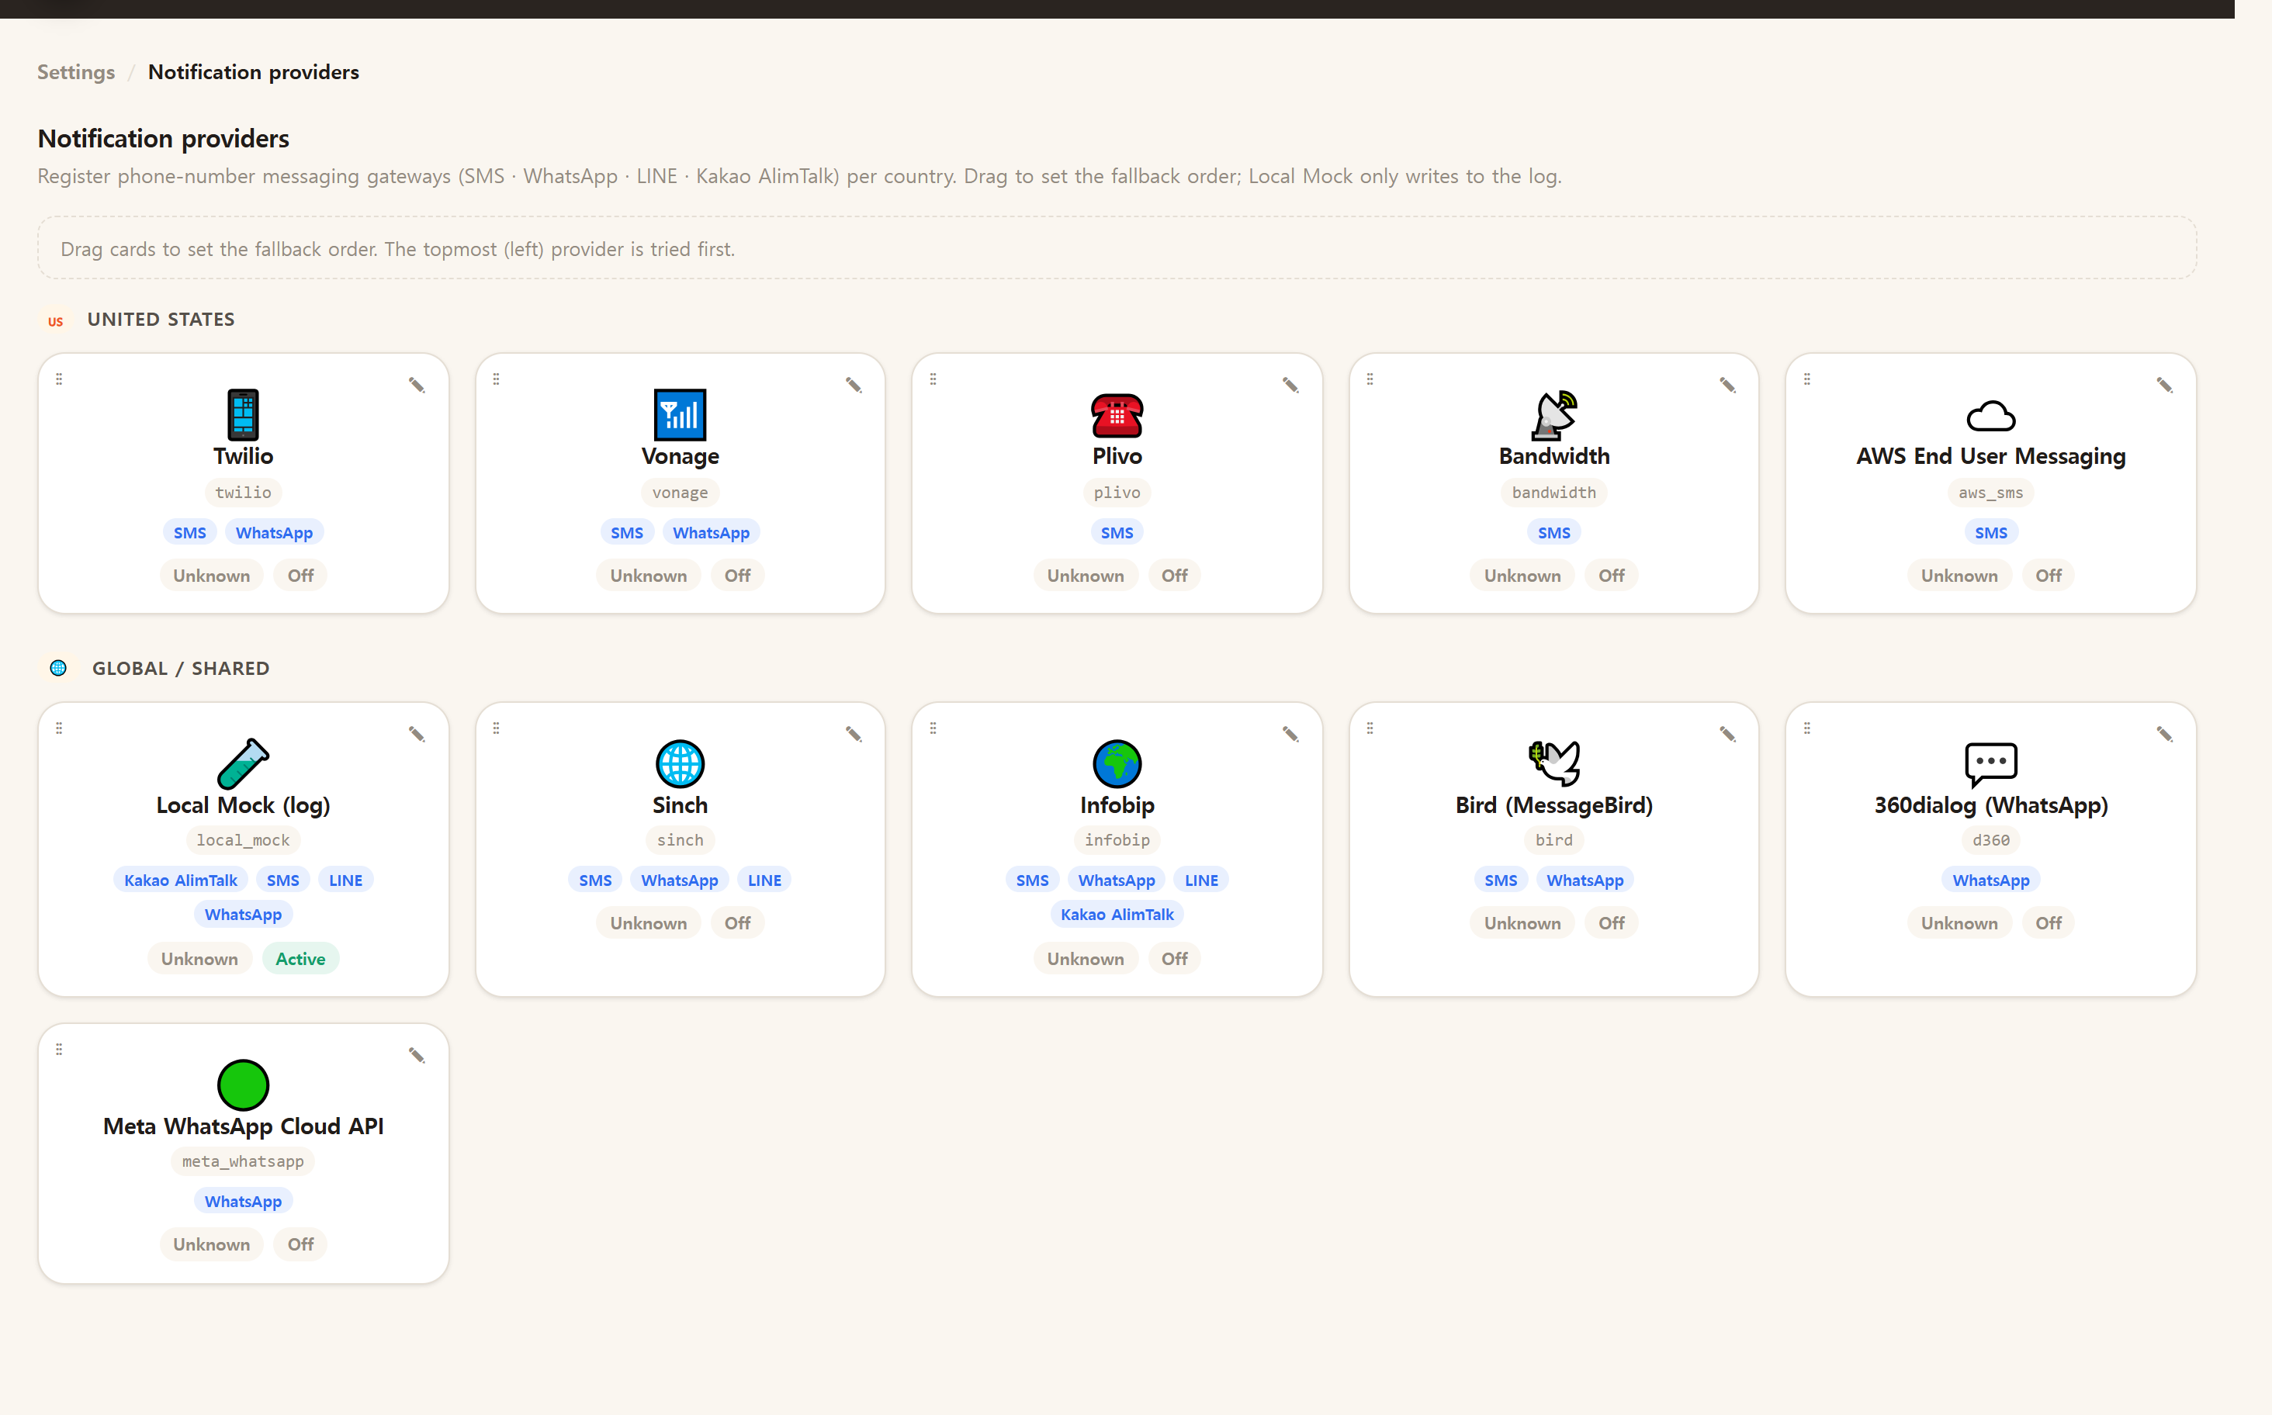Edit the Vonage provider via pencil icon
Viewport: 2272px width, 1415px height.
(x=854, y=386)
